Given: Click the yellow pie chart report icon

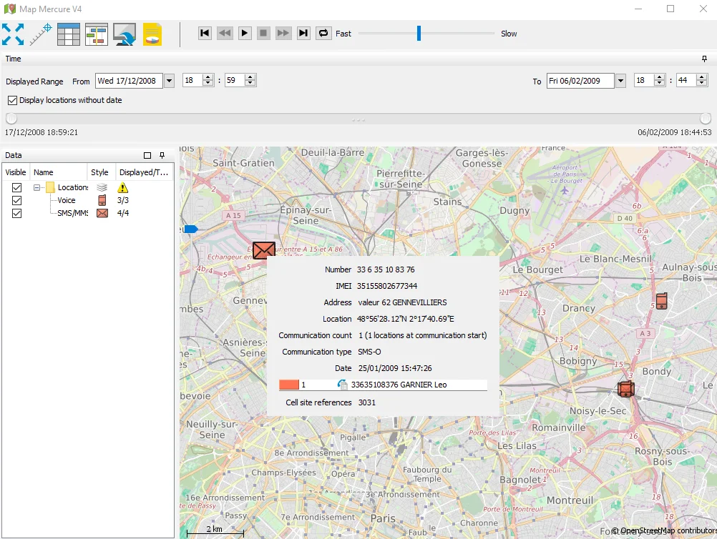Looking at the screenshot, I should pos(152,34).
